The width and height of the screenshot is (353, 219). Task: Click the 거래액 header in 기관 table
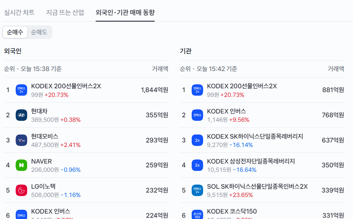pyautogui.click(x=336, y=69)
